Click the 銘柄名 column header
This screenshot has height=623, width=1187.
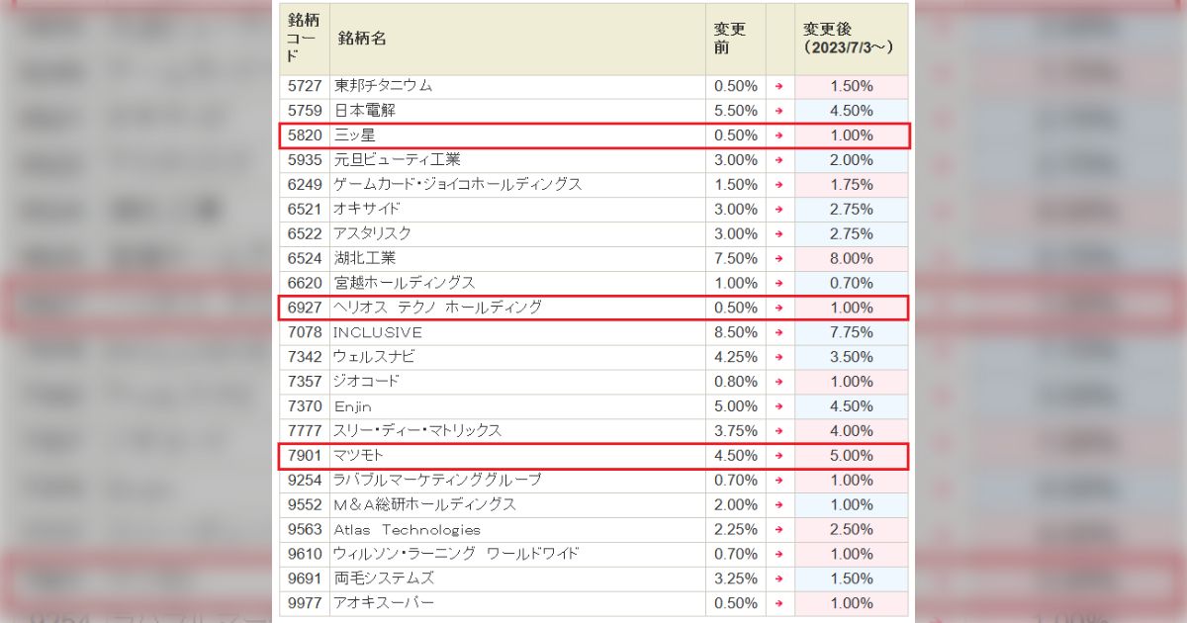point(356,39)
